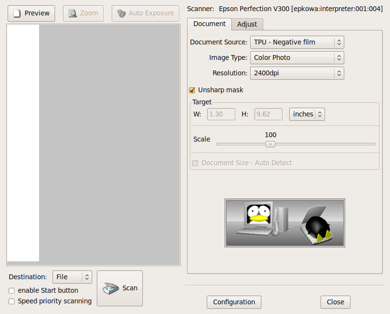The width and height of the screenshot is (390, 314).
Task: Click the Scale value 100 label
Action: click(270, 135)
